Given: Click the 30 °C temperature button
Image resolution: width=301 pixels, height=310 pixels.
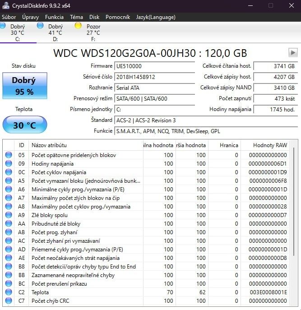Looking at the screenshot, I should [x=25, y=125].
